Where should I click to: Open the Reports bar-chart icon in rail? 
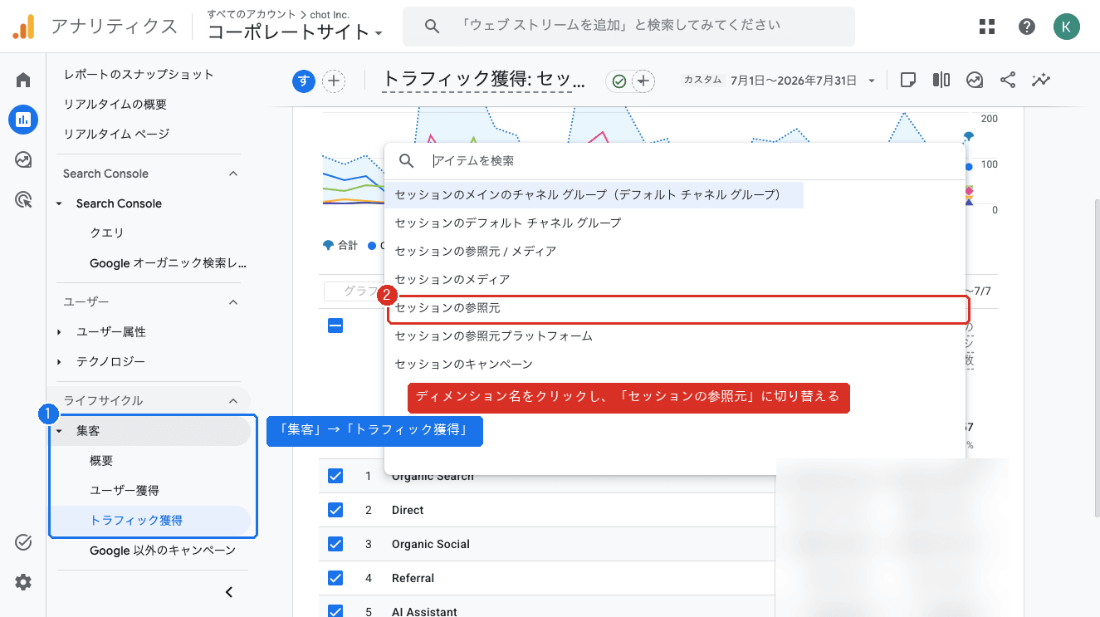click(x=23, y=120)
